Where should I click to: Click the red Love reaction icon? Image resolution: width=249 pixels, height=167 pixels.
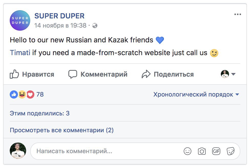point(30,94)
